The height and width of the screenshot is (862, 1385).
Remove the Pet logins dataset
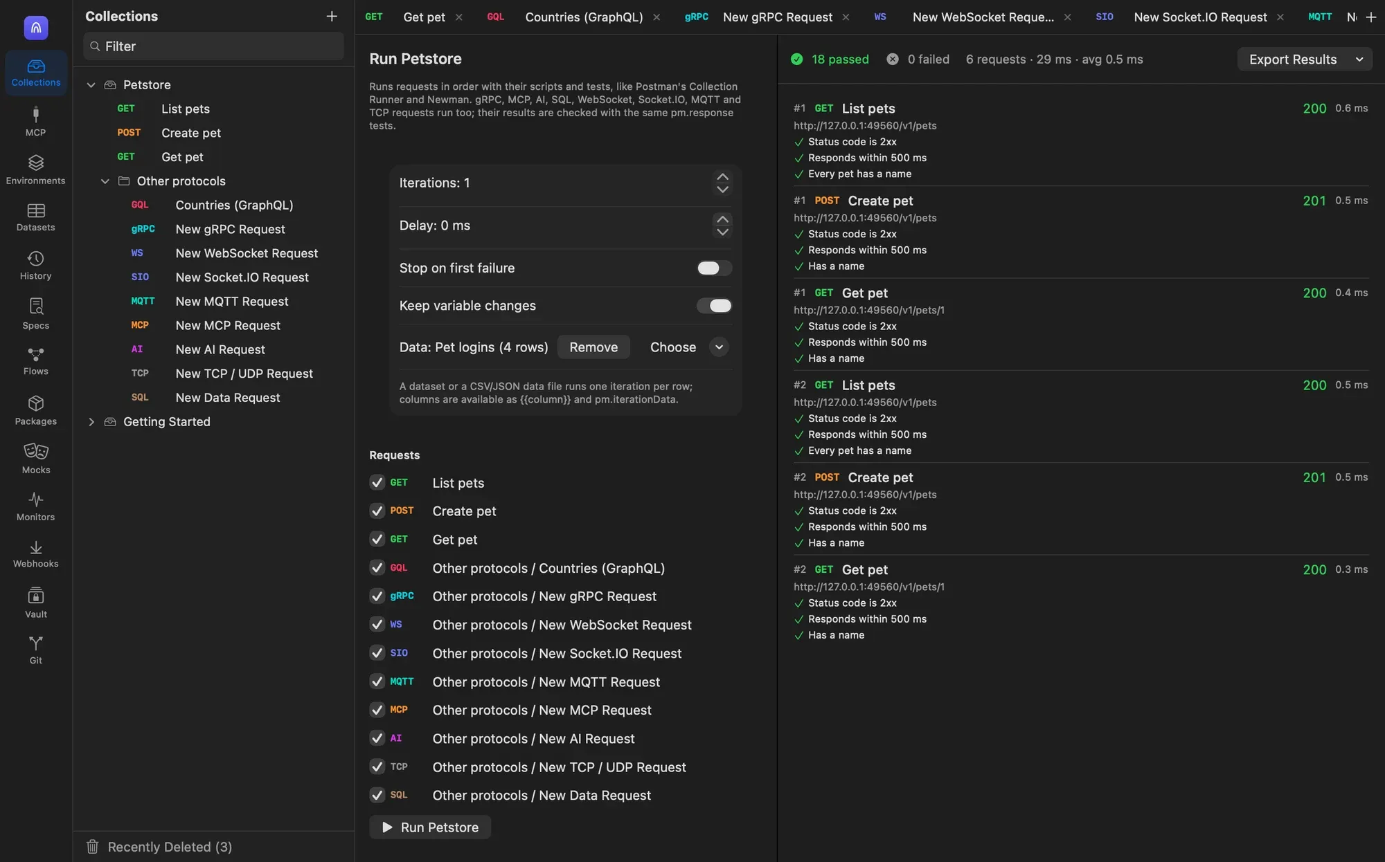click(x=593, y=347)
